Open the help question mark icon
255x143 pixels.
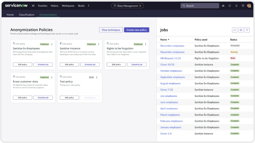(243, 6)
